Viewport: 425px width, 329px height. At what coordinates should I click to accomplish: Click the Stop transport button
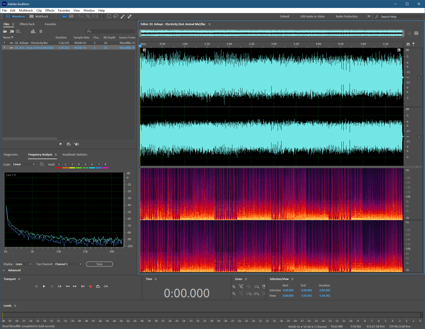pos(36,286)
